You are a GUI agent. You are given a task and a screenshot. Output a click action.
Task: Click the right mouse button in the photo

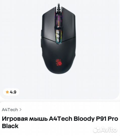tap(69, 26)
